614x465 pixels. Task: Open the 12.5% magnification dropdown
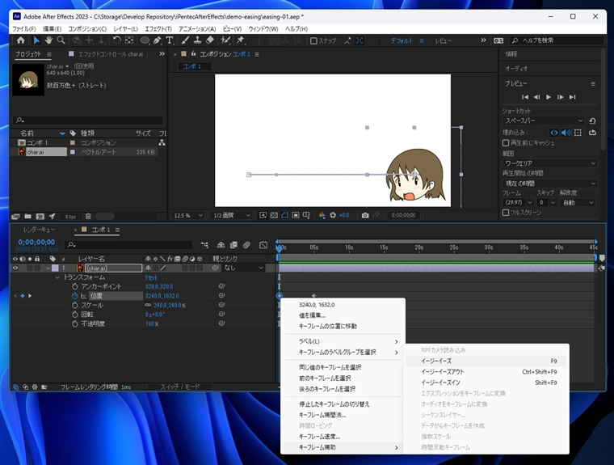click(188, 215)
